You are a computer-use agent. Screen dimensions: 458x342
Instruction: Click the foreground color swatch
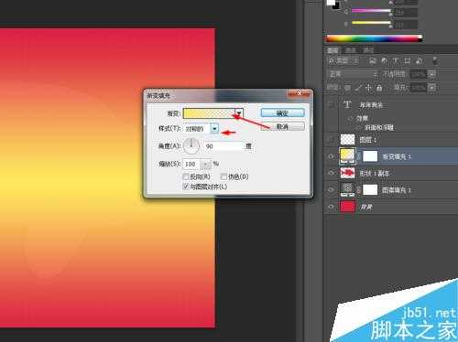coord(332,2)
